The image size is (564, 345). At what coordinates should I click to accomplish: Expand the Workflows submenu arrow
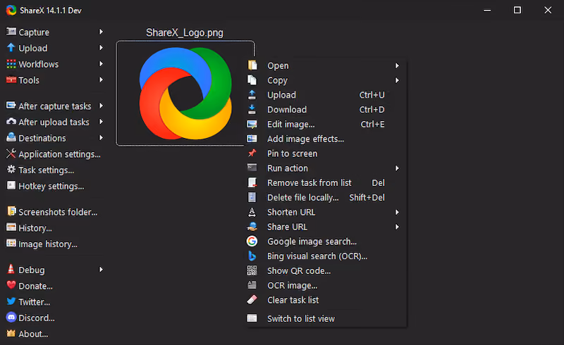(x=101, y=63)
